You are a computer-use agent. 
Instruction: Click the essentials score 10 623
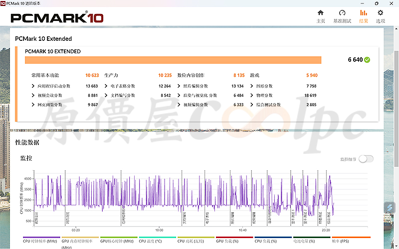[92, 75]
